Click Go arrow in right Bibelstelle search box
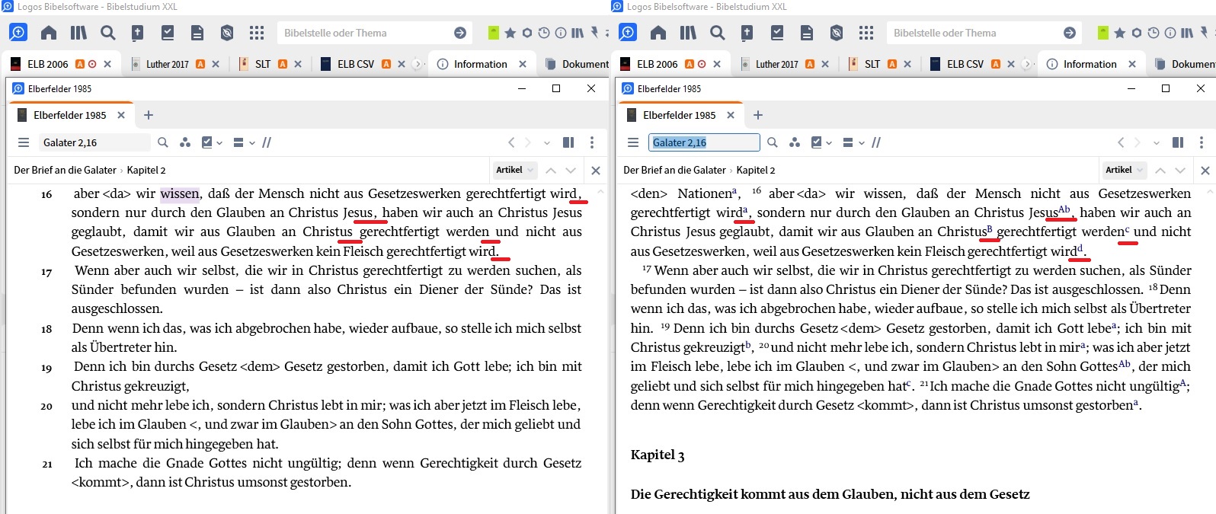This screenshot has height=514, width=1216. click(1070, 33)
